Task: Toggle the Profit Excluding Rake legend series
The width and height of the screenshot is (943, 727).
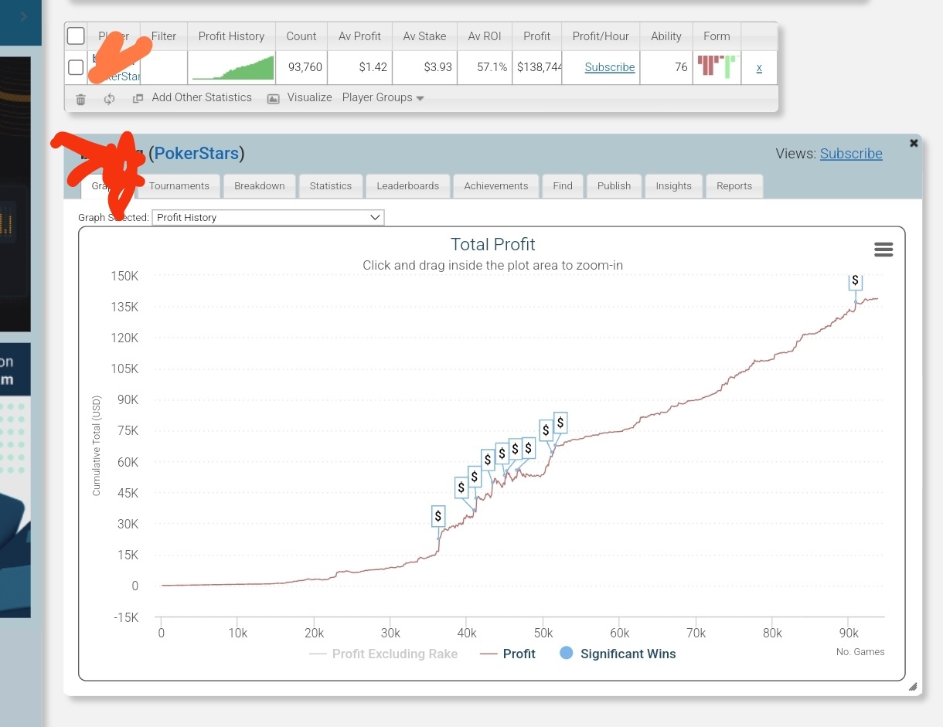Action: point(383,654)
